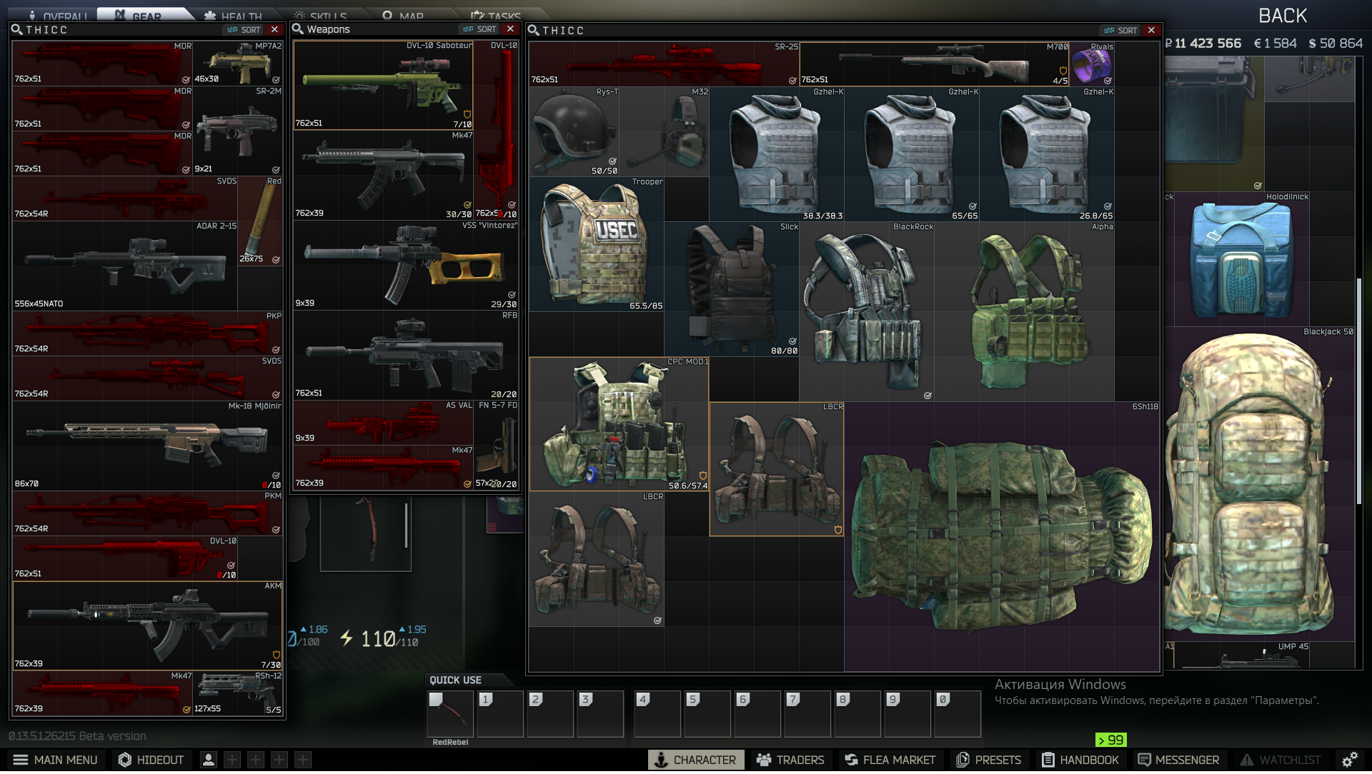
Task: Select the AKM rifle
Action: (148, 625)
